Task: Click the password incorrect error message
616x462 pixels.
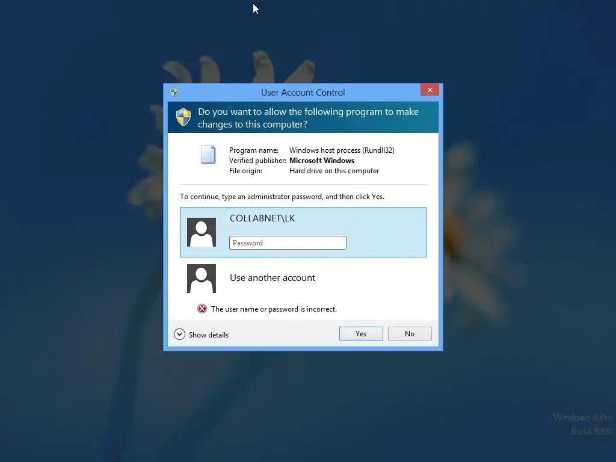Action: 274,309
